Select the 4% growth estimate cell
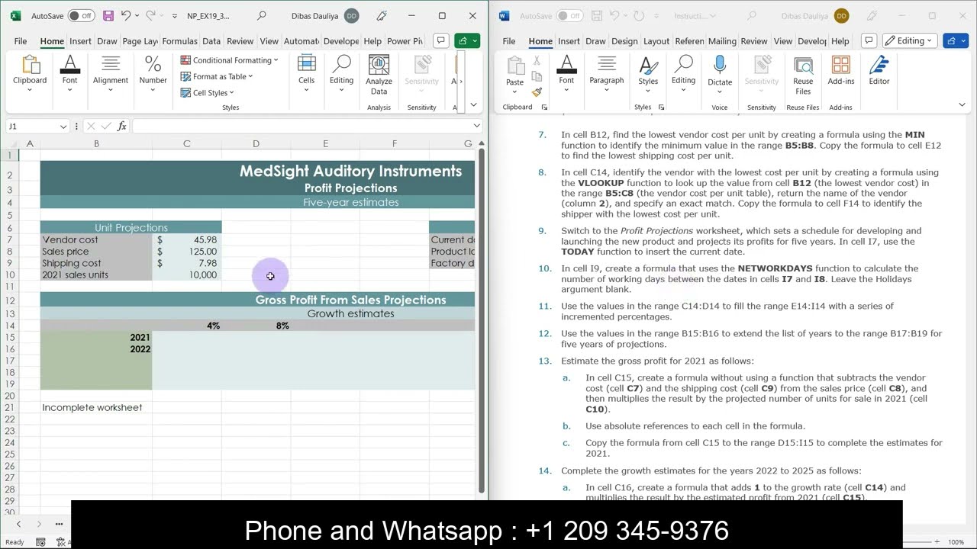977x549 pixels. point(187,326)
